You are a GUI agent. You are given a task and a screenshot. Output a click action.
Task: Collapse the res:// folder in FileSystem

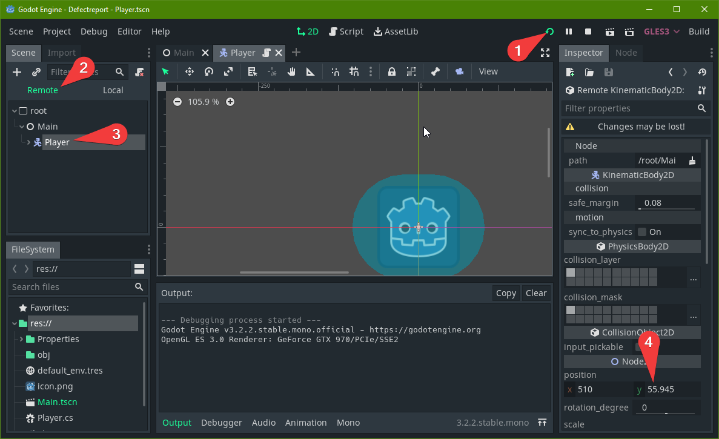click(x=14, y=323)
